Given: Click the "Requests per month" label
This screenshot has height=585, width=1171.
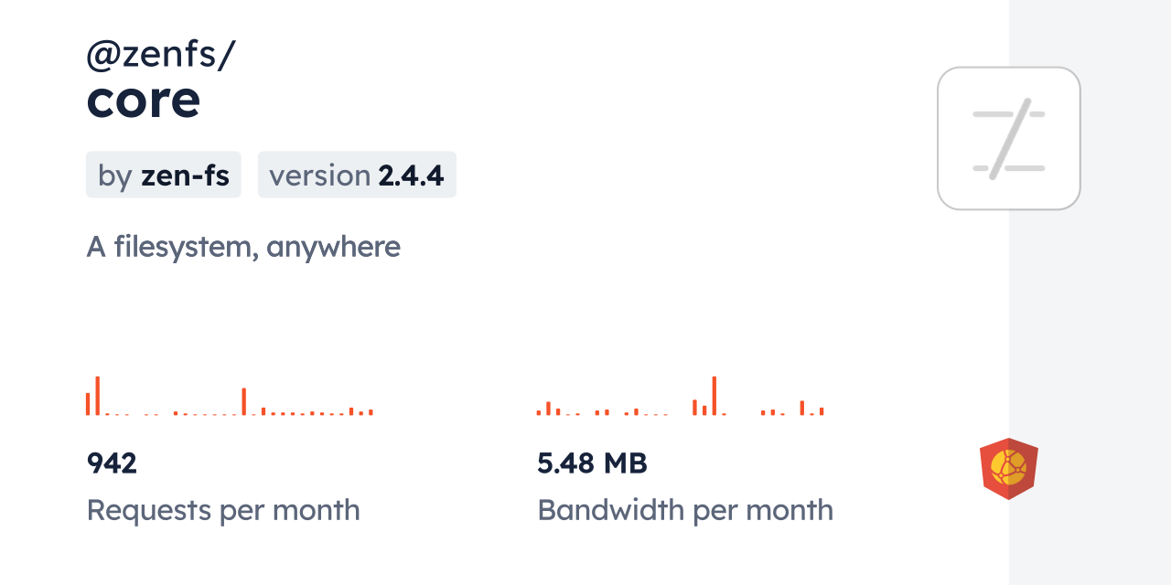Looking at the screenshot, I should (223, 510).
